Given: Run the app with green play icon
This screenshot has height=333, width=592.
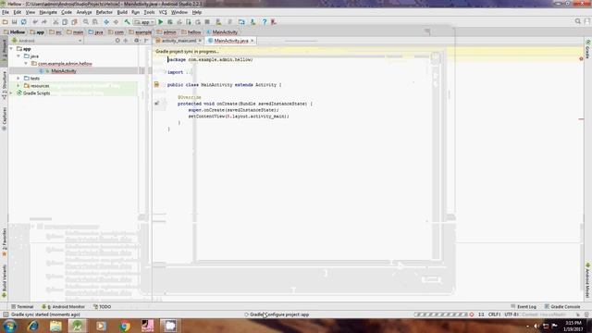Looking at the screenshot, I should point(160,22).
